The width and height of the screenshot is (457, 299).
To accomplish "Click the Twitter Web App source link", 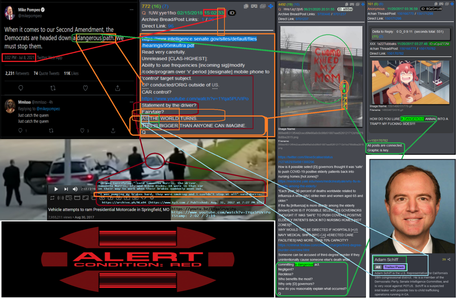I will click(50, 58).
